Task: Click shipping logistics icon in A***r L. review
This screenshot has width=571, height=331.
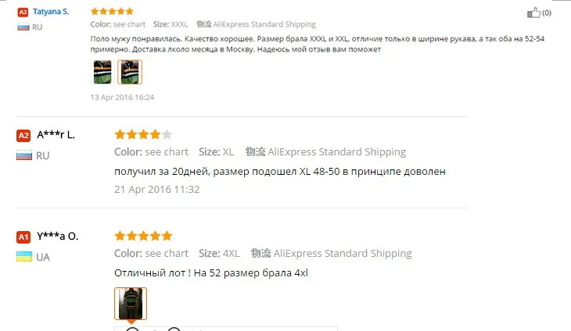Action: click(x=255, y=151)
